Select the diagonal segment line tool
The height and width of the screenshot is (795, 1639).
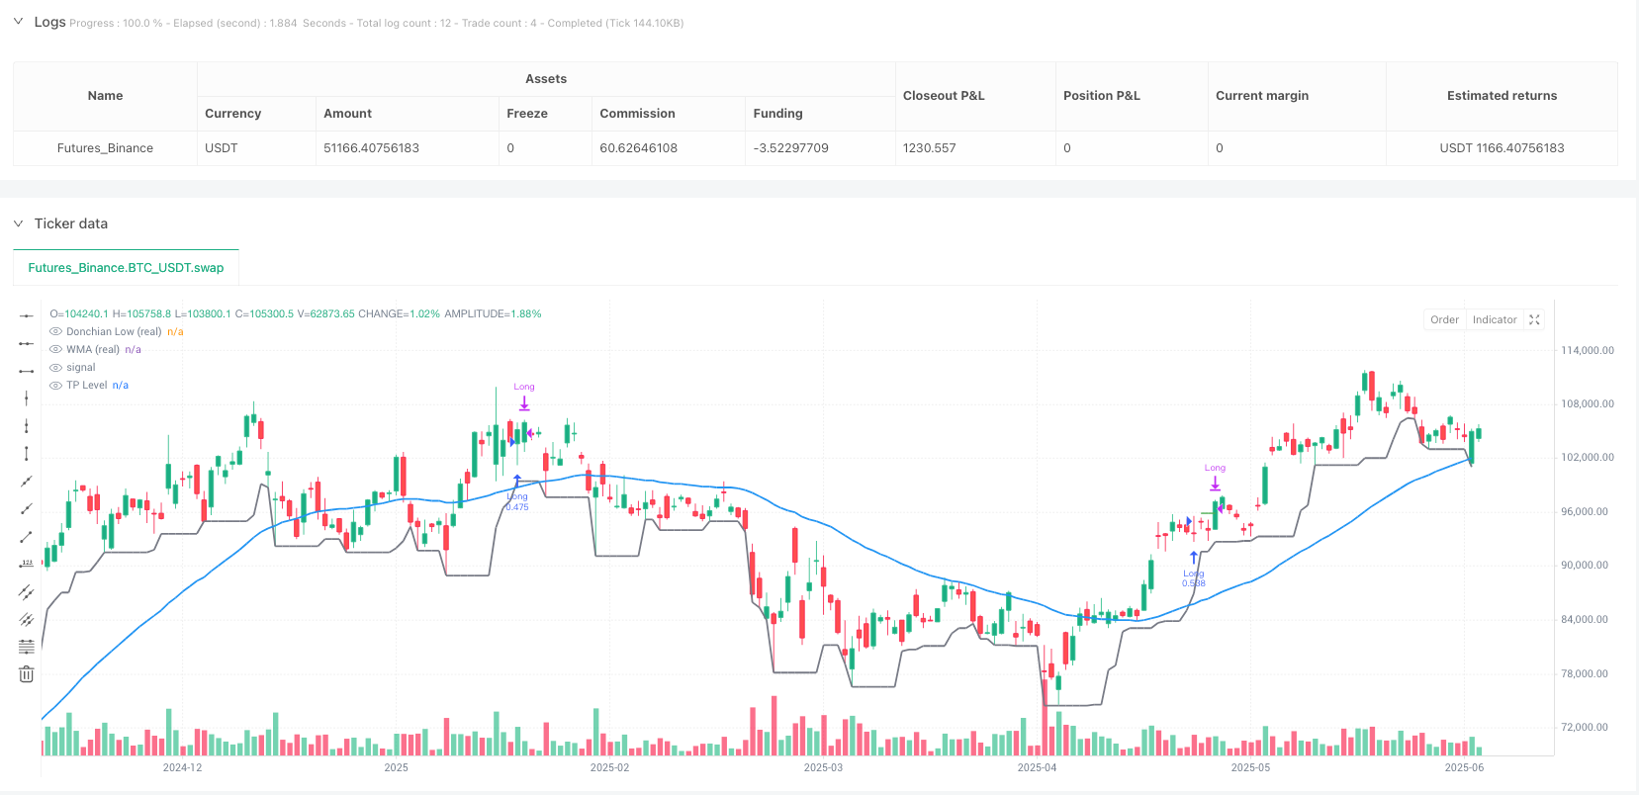tap(27, 536)
